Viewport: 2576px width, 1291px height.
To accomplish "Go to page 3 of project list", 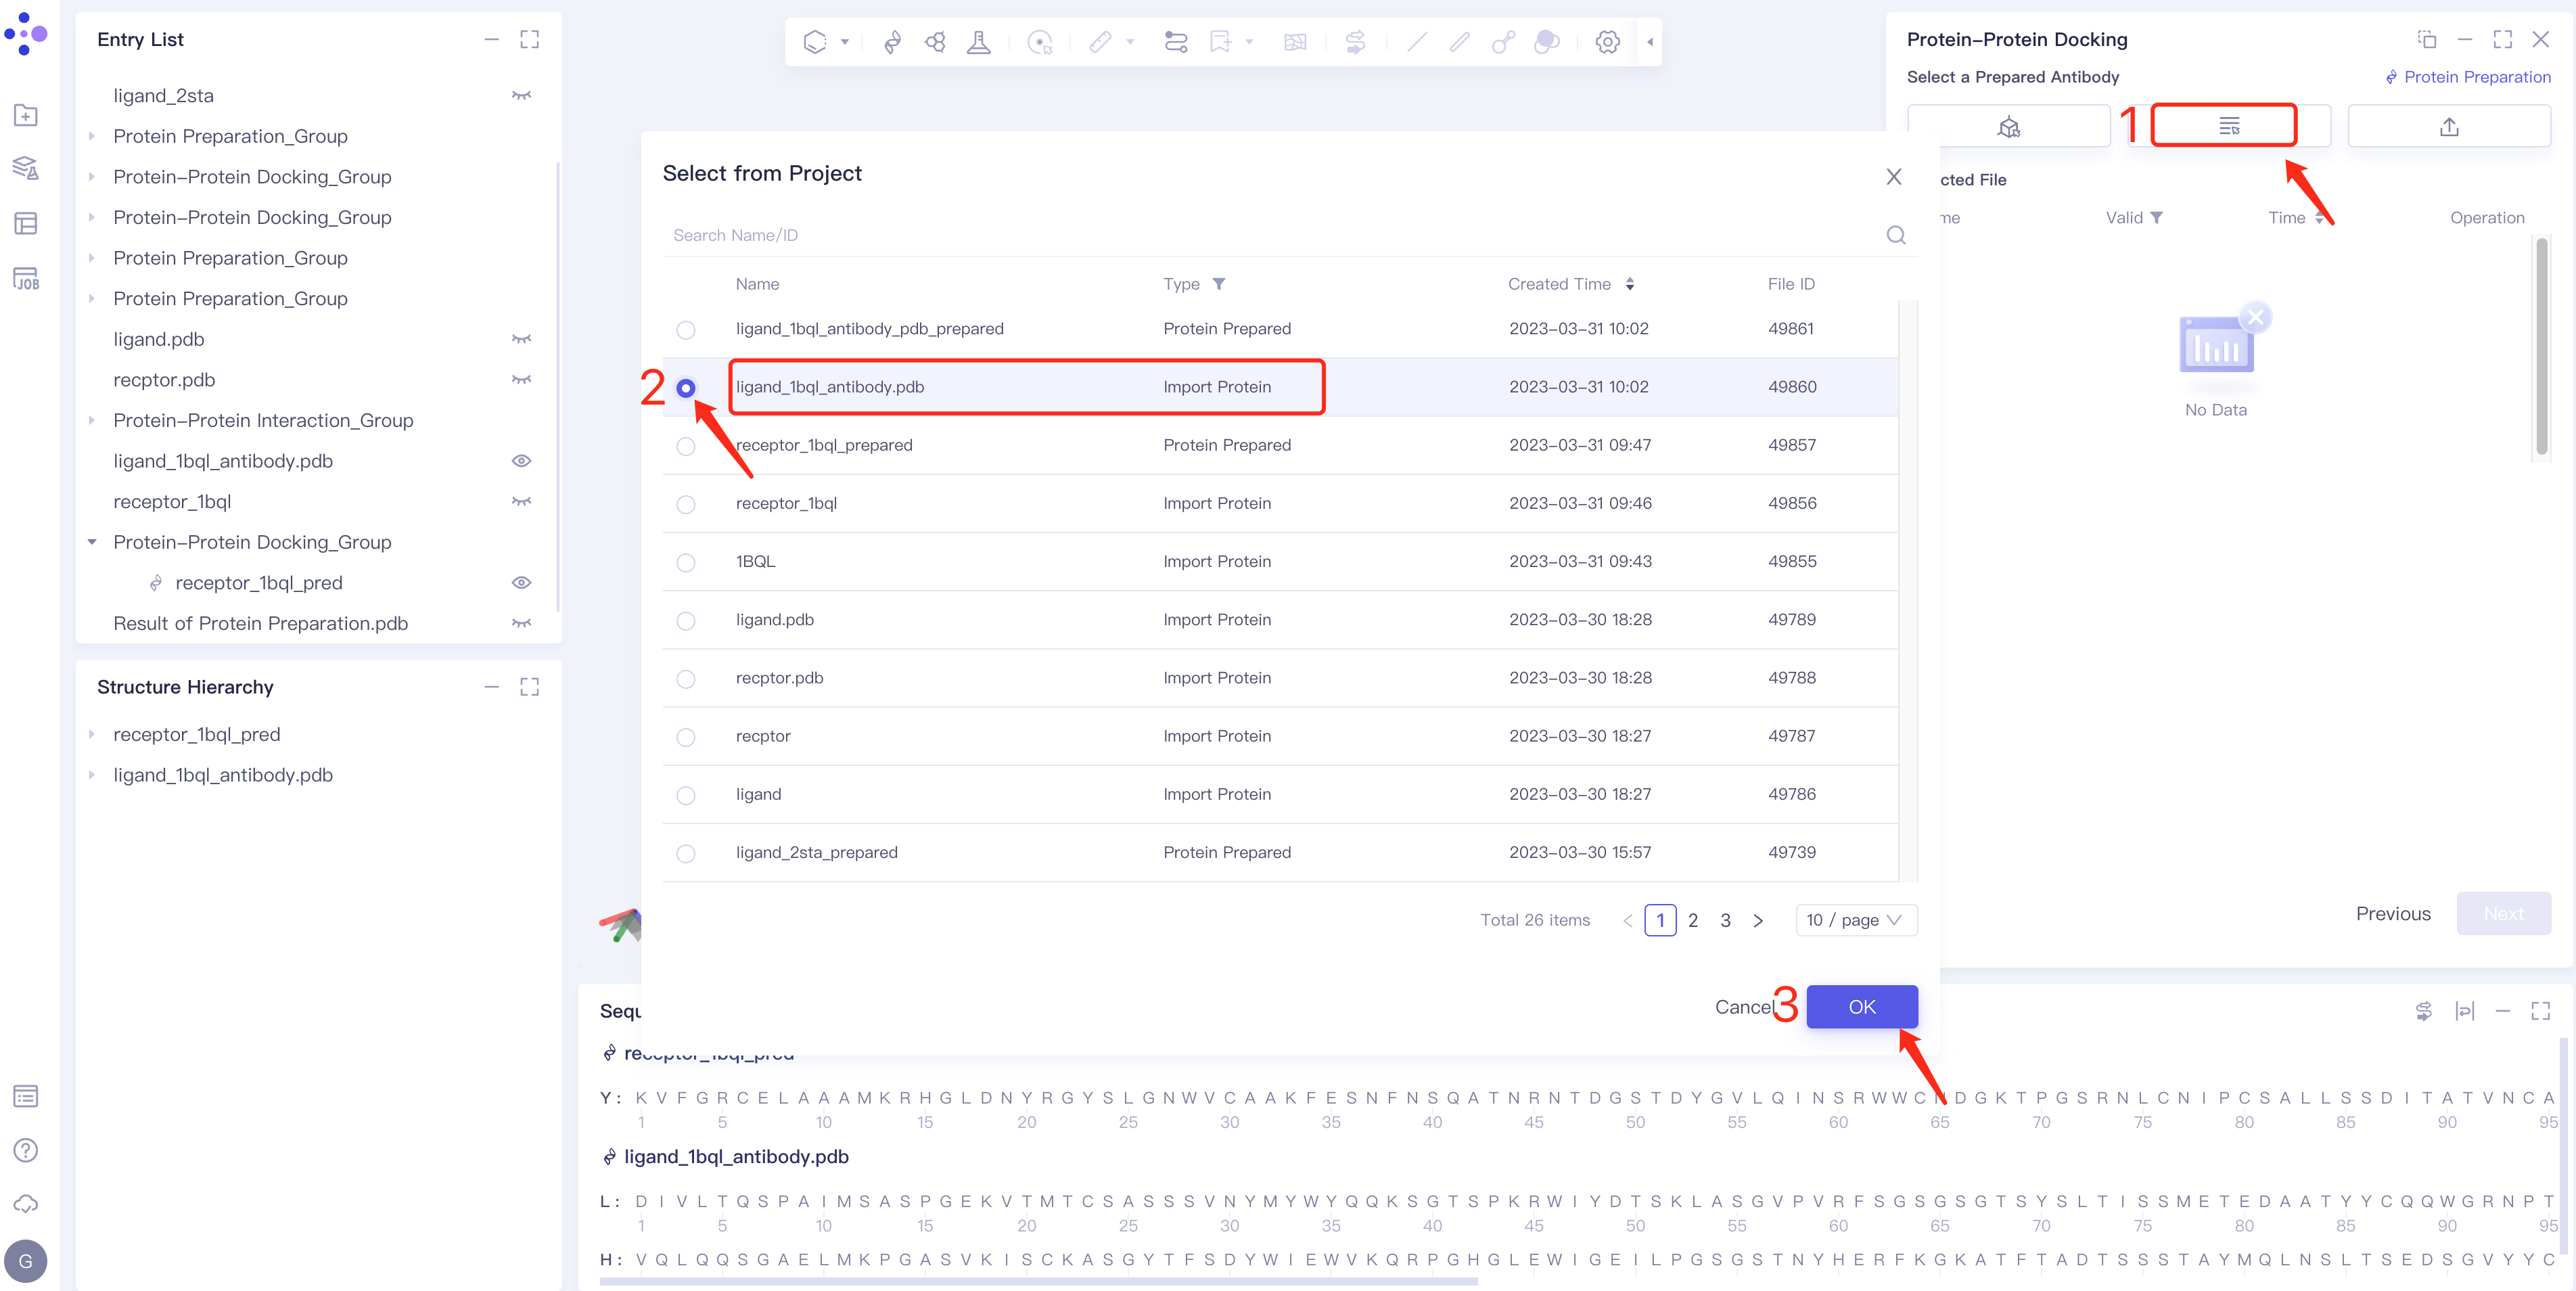I will coord(1725,920).
